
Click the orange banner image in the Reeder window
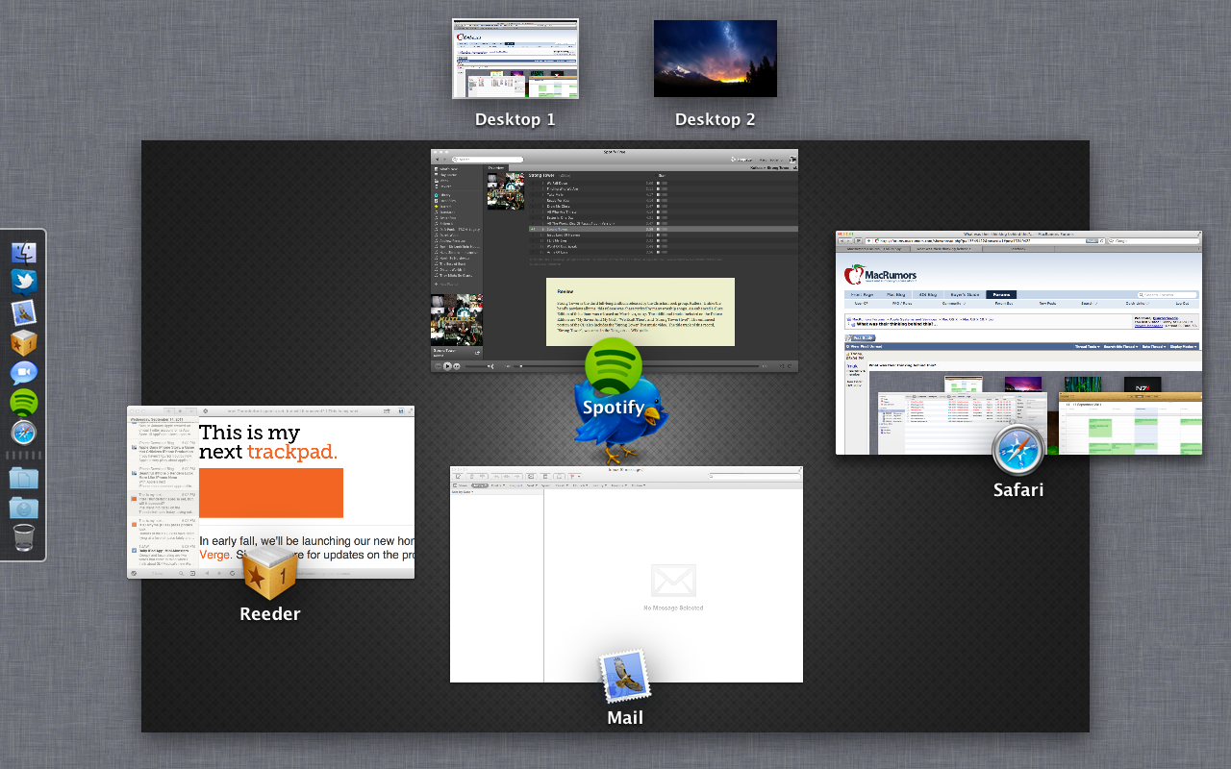[x=271, y=493]
